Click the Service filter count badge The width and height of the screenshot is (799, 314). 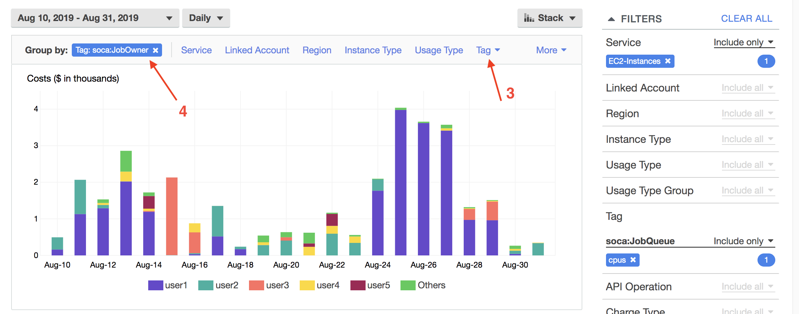[766, 61]
